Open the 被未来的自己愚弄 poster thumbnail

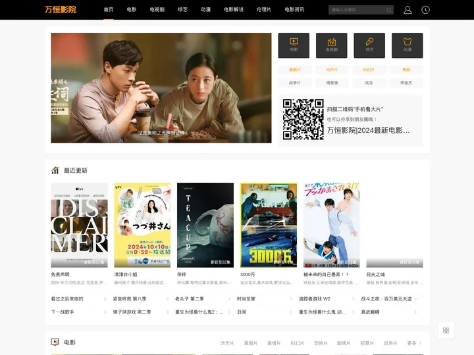point(332,225)
